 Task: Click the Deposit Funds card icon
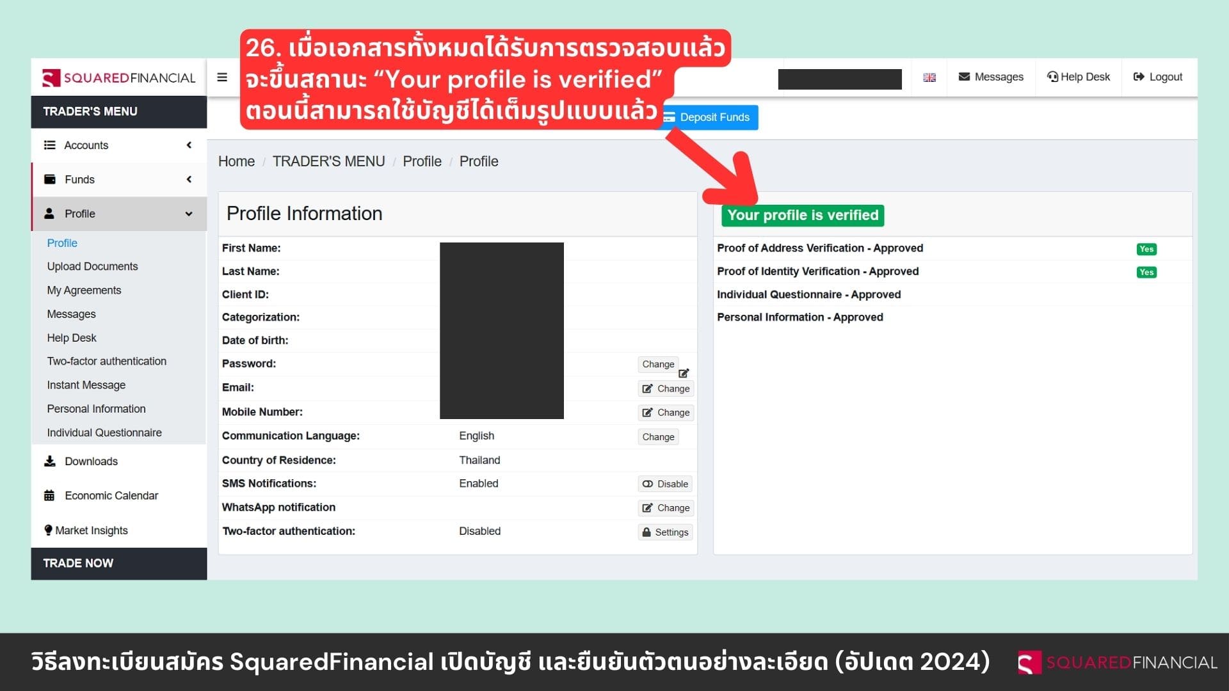(670, 117)
